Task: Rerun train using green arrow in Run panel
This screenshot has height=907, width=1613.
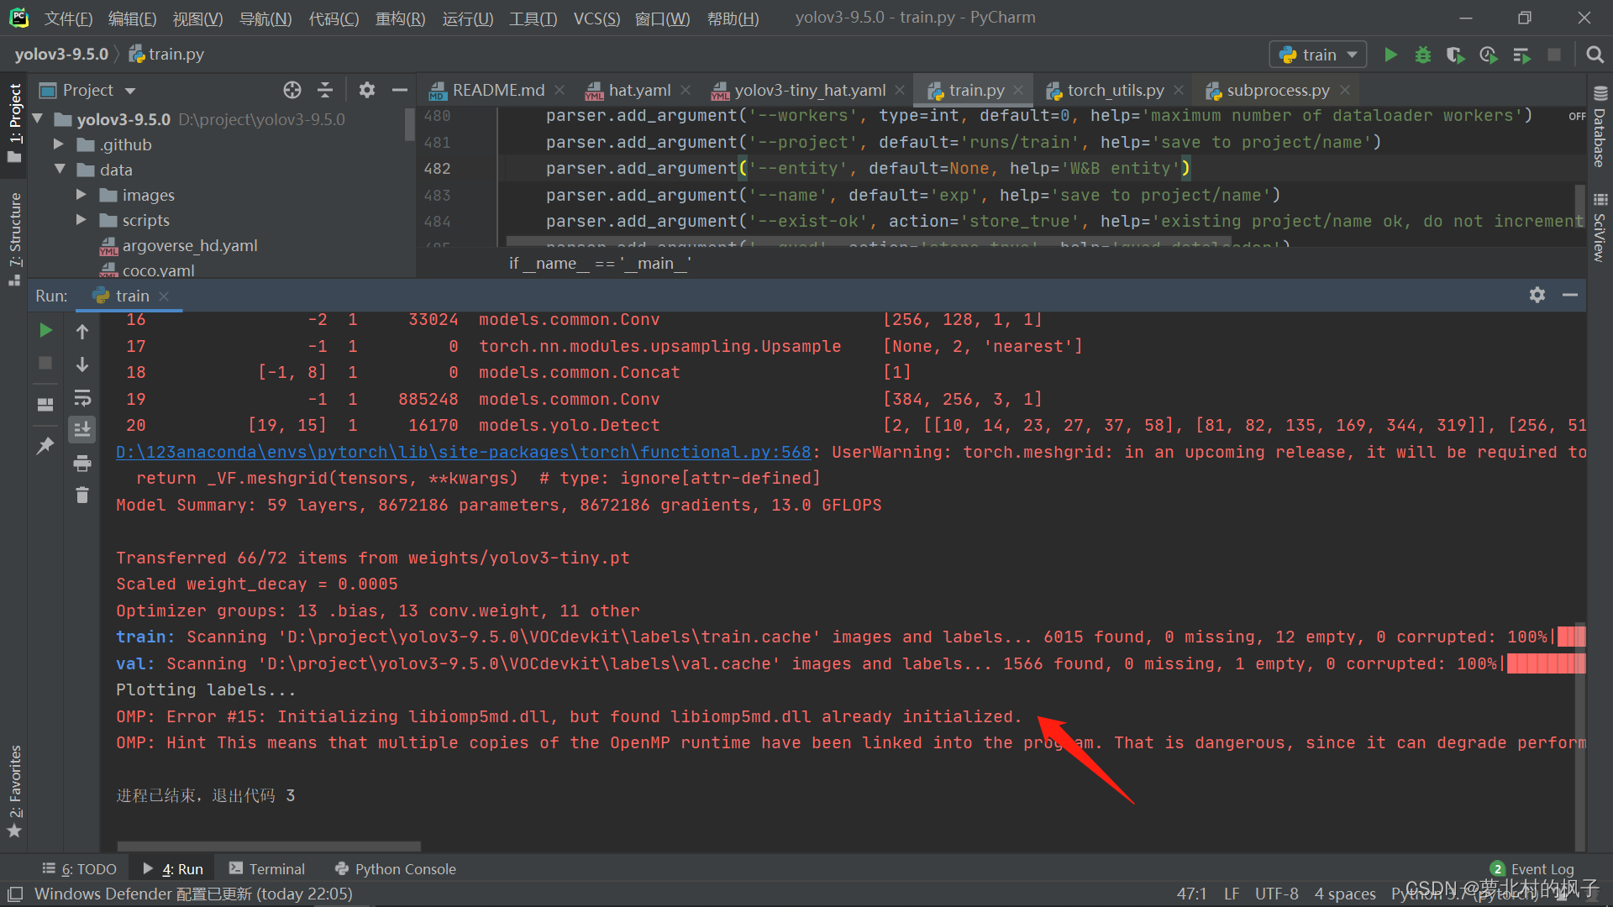Action: (45, 330)
